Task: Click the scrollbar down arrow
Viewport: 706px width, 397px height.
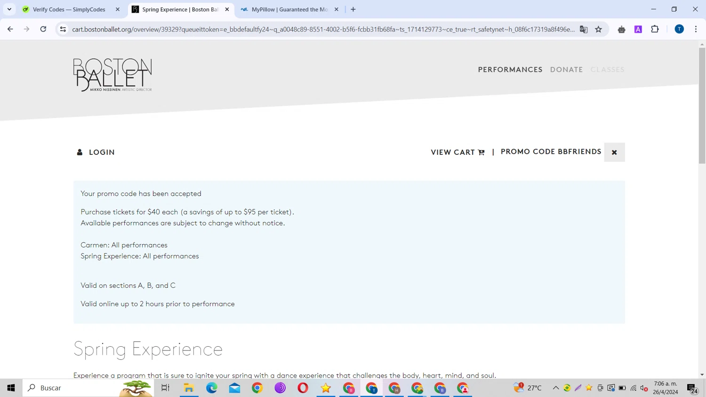Action: tap(702, 375)
